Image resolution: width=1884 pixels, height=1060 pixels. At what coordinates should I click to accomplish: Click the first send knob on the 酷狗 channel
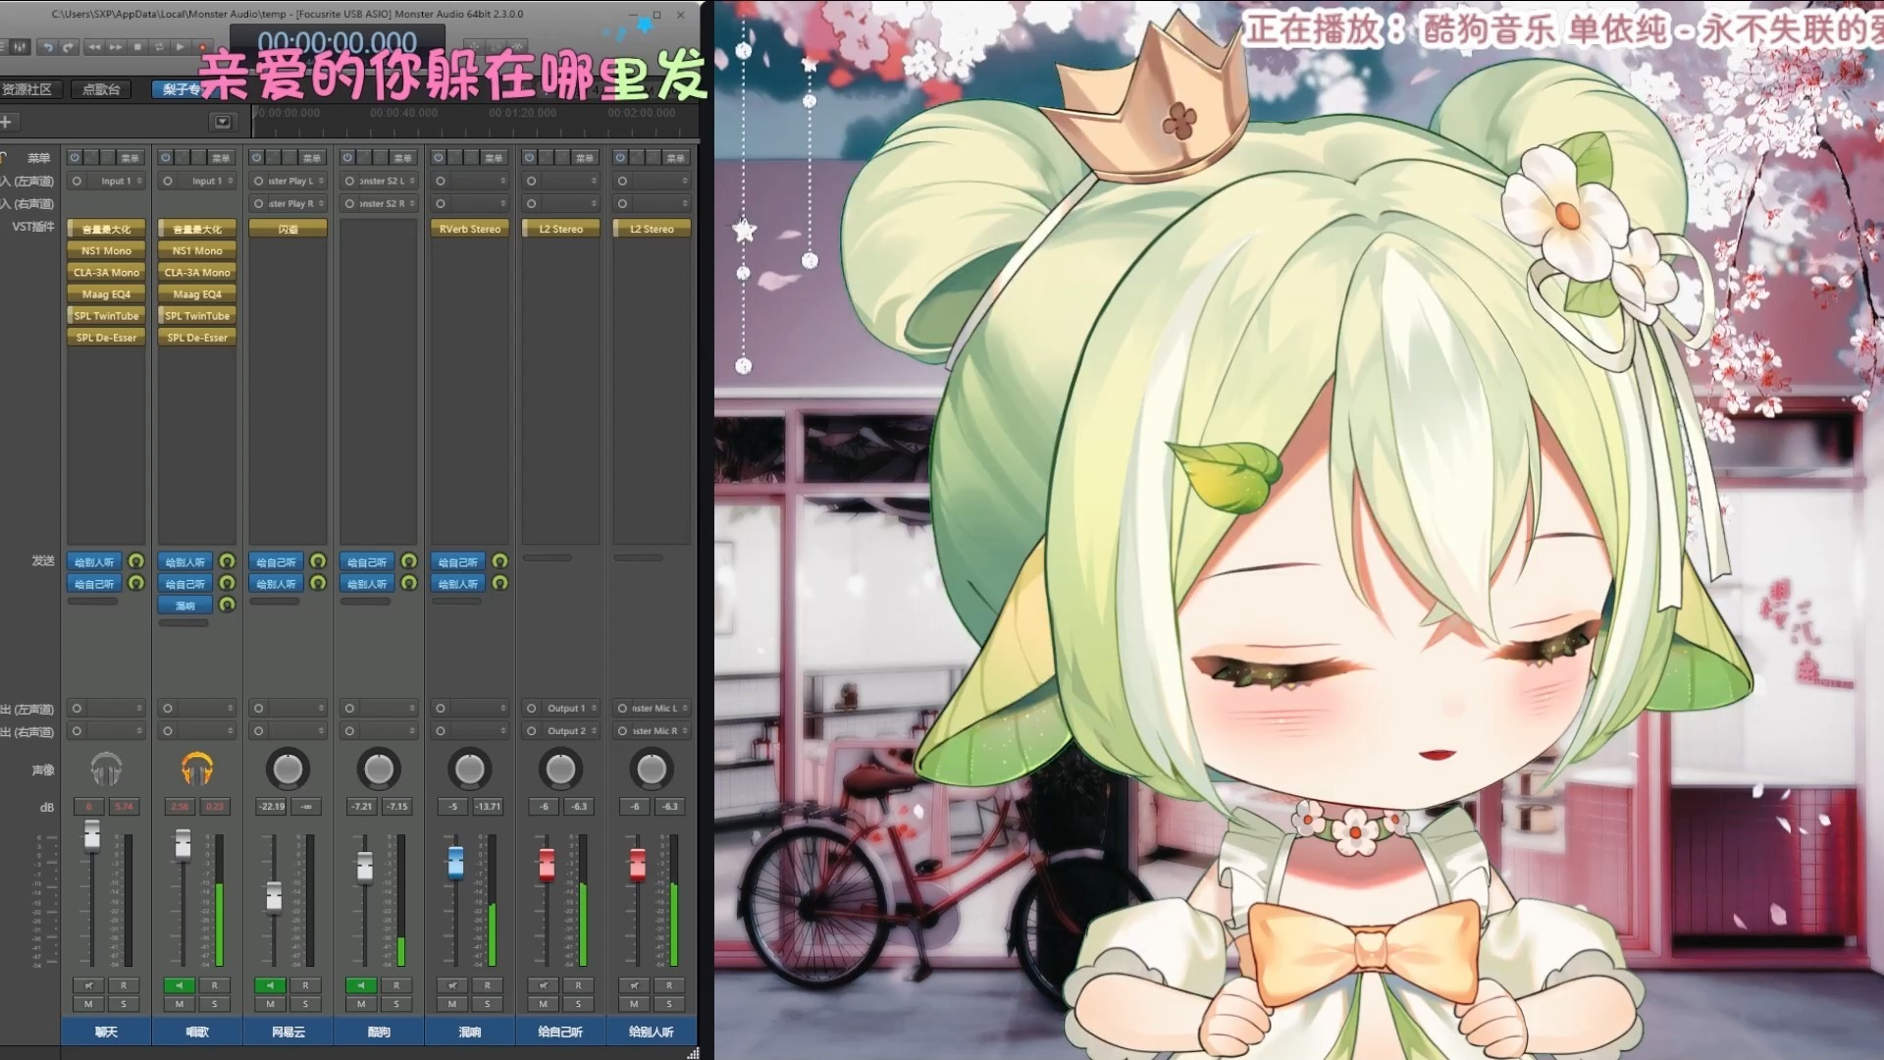click(409, 561)
